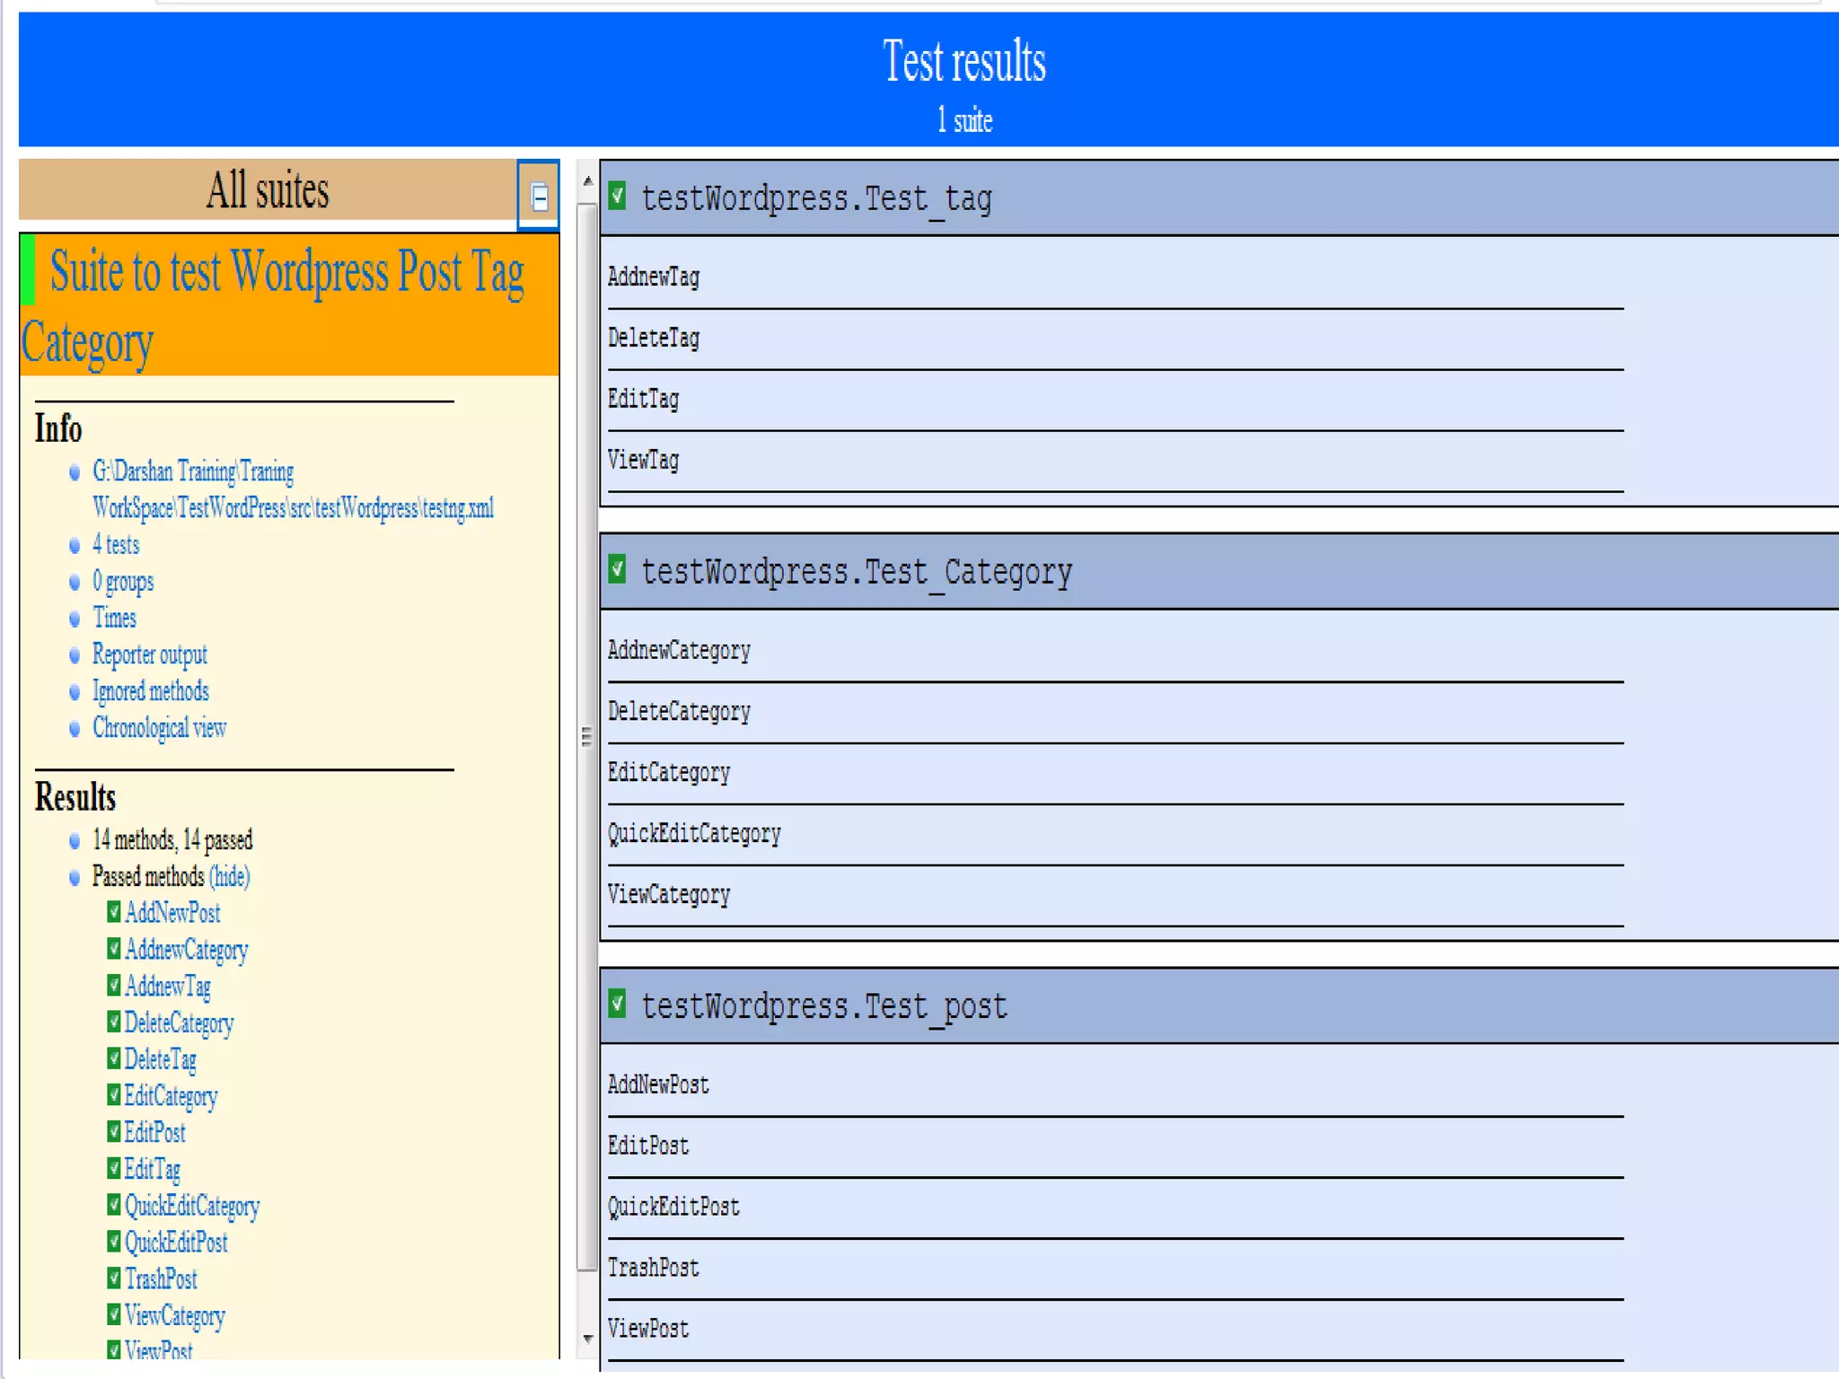
Task: Open the 4 tests link
Action: [x=116, y=545]
